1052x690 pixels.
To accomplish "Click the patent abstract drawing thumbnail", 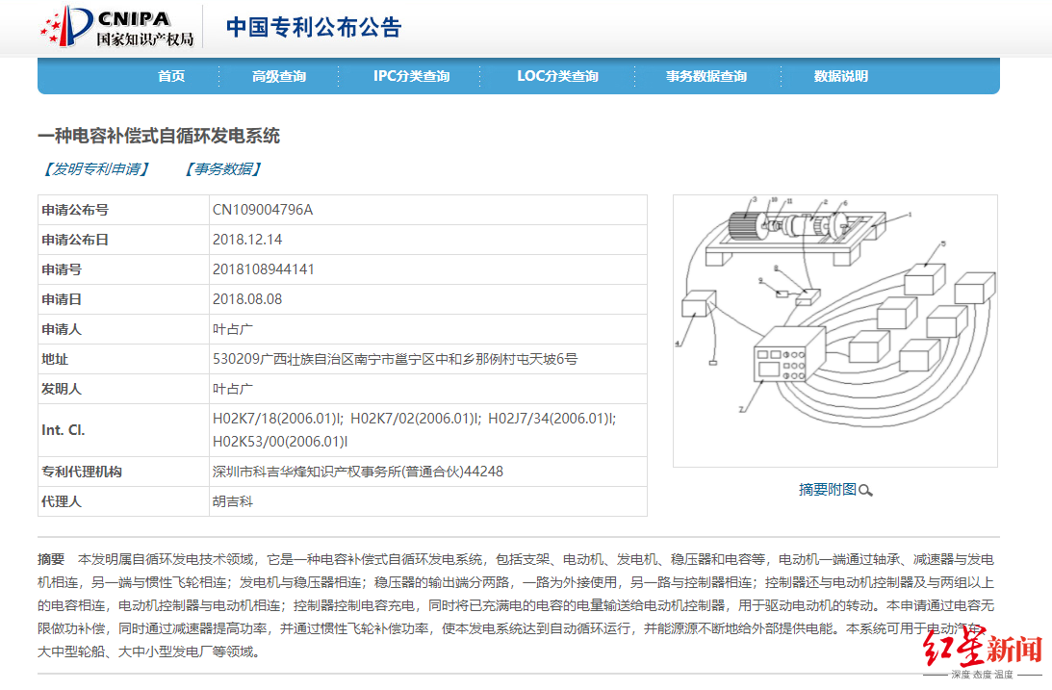I will (834, 330).
